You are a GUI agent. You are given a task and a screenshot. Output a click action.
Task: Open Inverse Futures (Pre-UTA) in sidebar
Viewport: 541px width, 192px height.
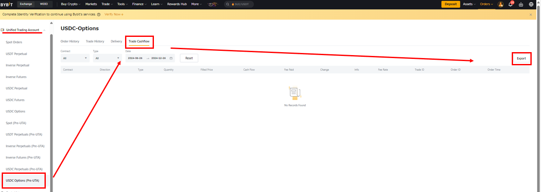coord(23,157)
